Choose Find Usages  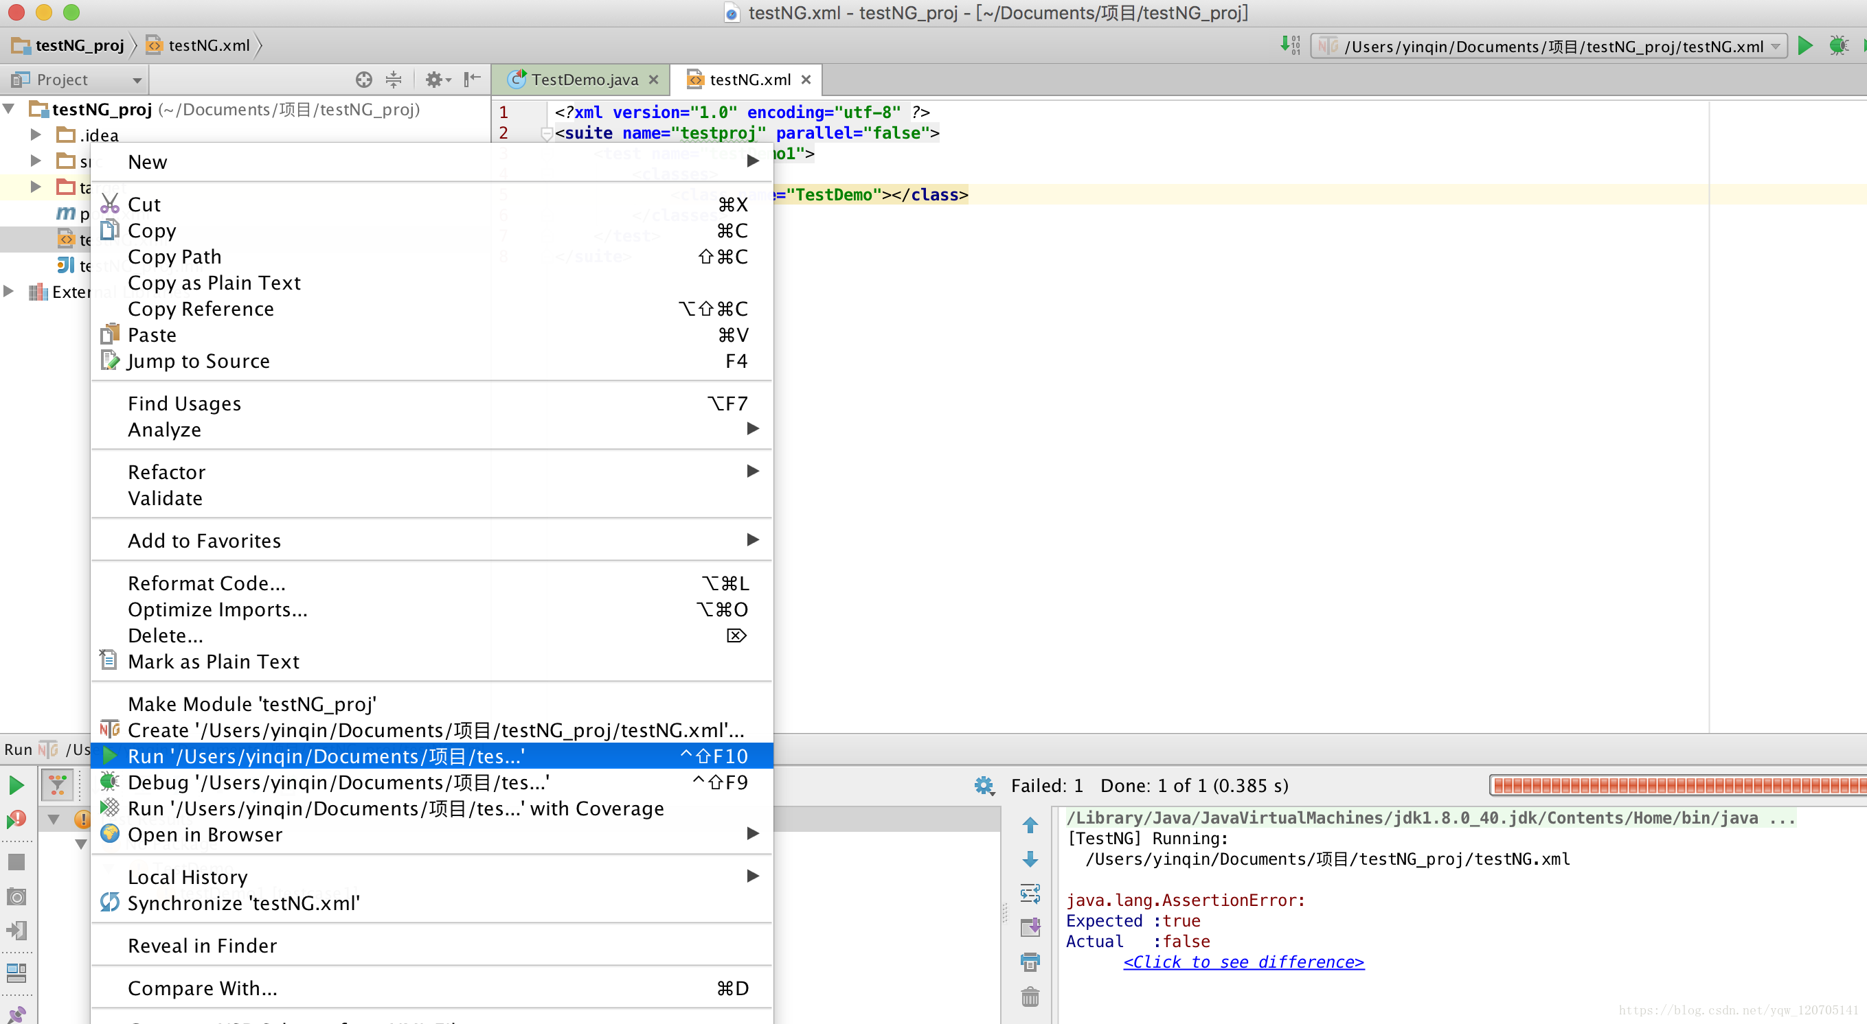[x=432, y=404]
